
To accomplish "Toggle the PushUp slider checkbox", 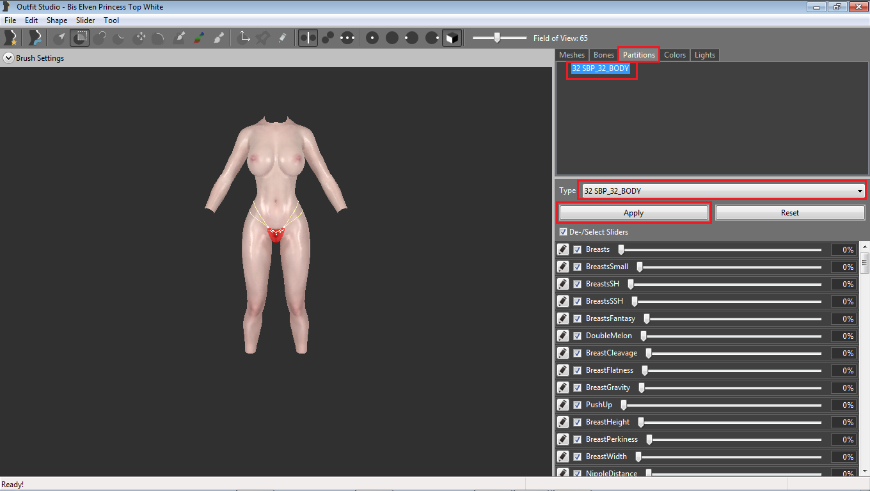I will [x=577, y=405].
